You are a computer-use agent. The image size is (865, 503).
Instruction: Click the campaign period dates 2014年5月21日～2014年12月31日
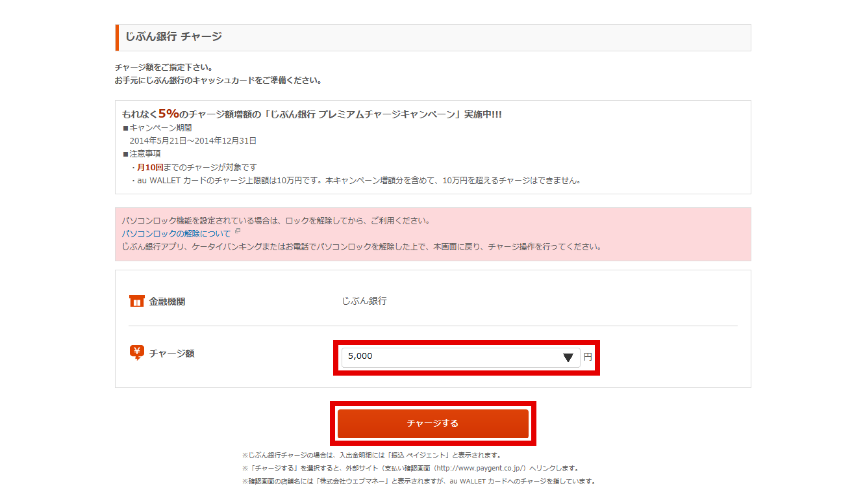point(193,140)
